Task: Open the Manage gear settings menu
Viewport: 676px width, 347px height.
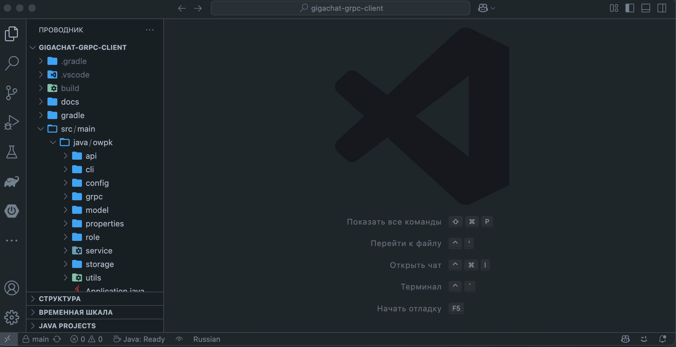Action: (x=12, y=317)
